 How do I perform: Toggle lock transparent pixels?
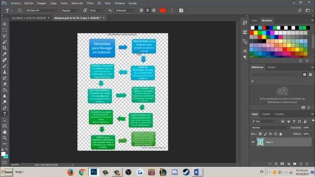(x=260, y=134)
